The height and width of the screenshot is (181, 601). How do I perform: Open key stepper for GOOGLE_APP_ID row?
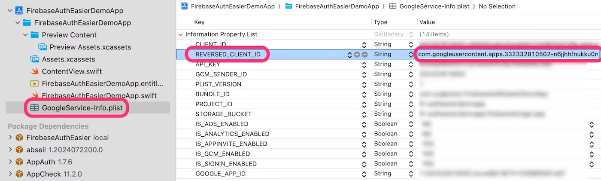pyautogui.click(x=364, y=174)
